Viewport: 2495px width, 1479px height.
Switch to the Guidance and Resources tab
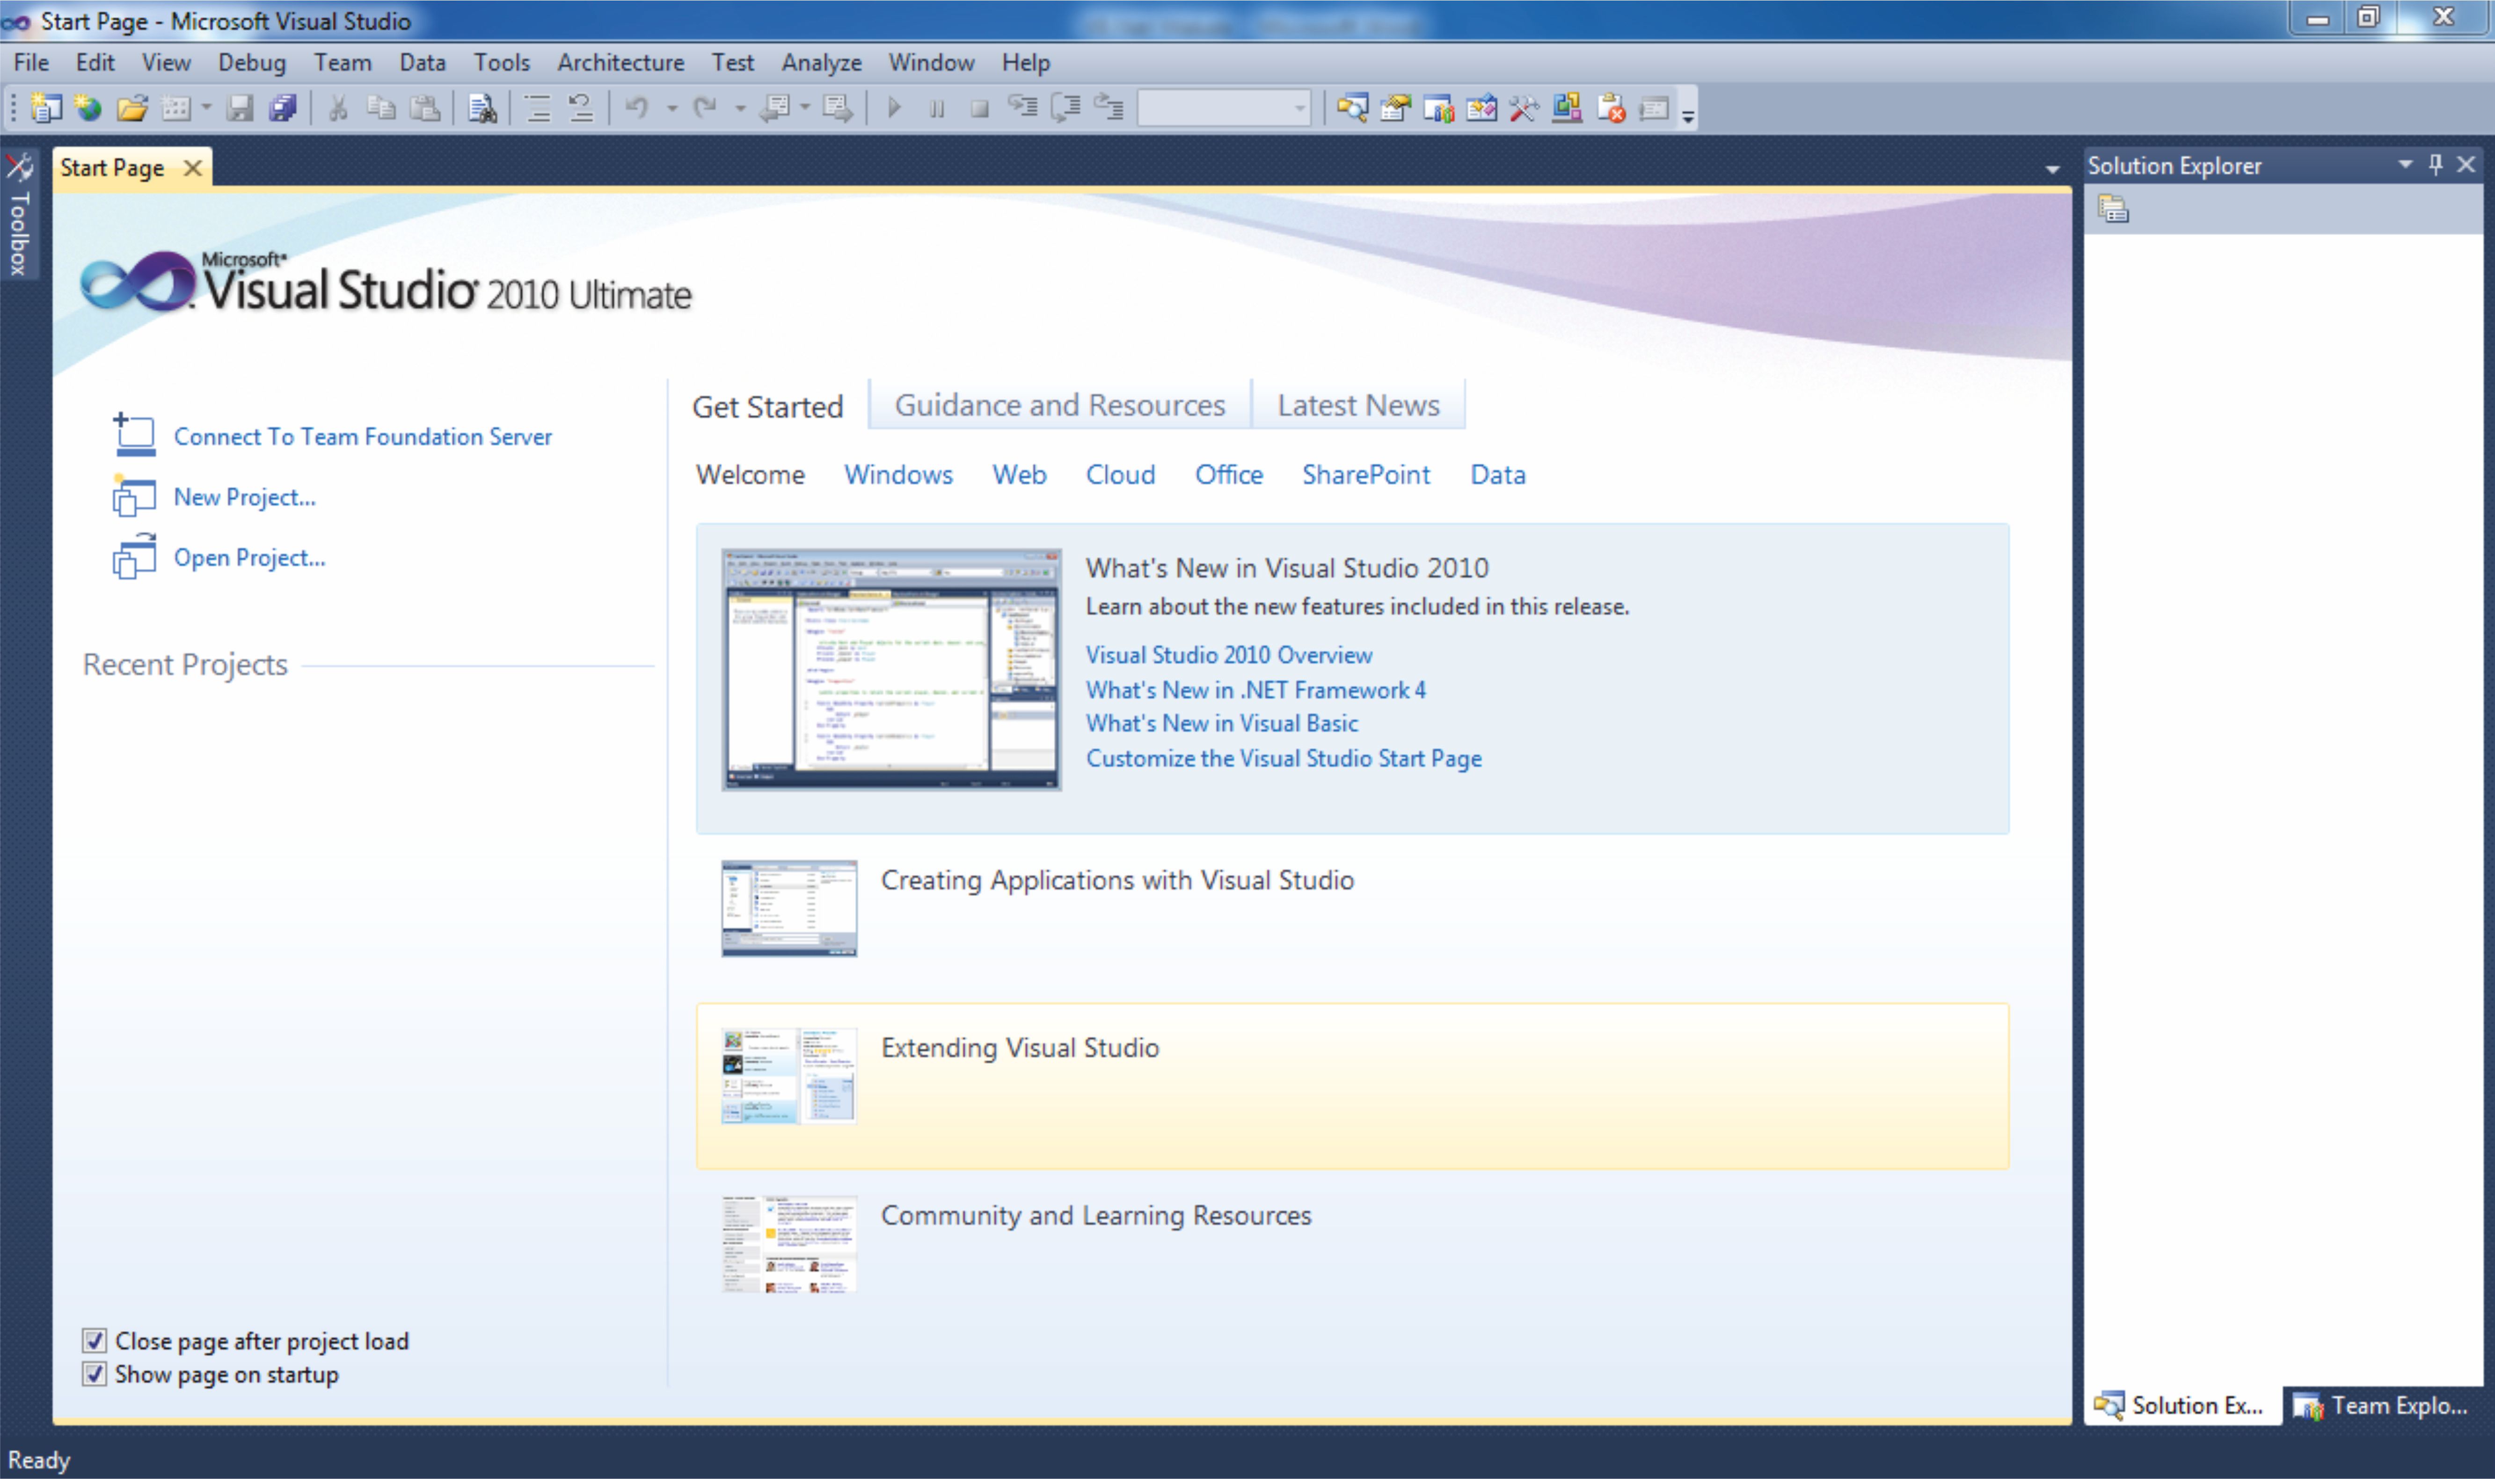pos(1059,406)
